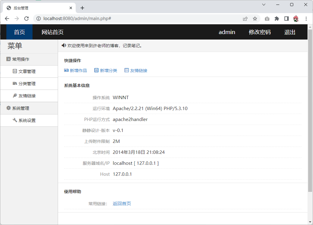This screenshot has height=225, width=313.
Task: Follow the 返回首页 help link
Action: click(x=122, y=204)
